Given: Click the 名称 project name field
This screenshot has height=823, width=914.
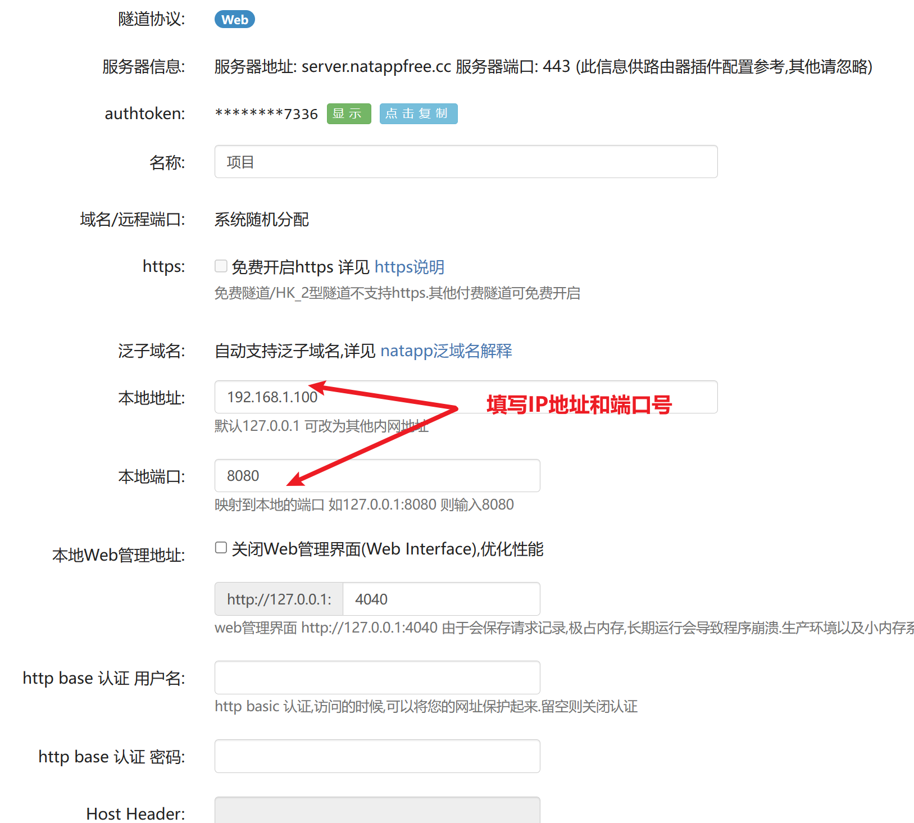Looking at the screenshot, I should (x=465, y=161).
